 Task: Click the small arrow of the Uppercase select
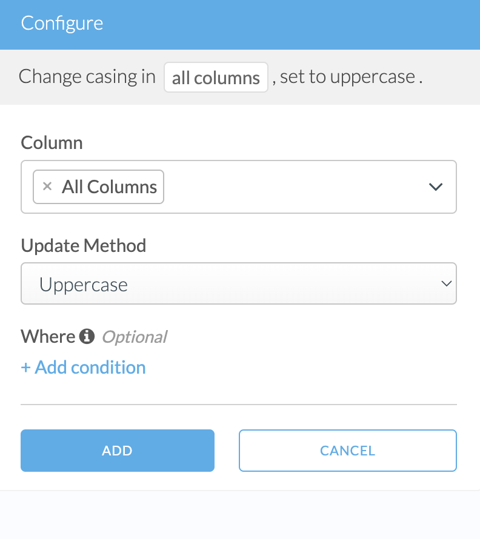tap(446, 283)
